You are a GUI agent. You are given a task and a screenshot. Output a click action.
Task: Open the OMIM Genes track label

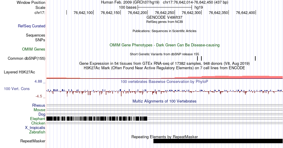34,49
